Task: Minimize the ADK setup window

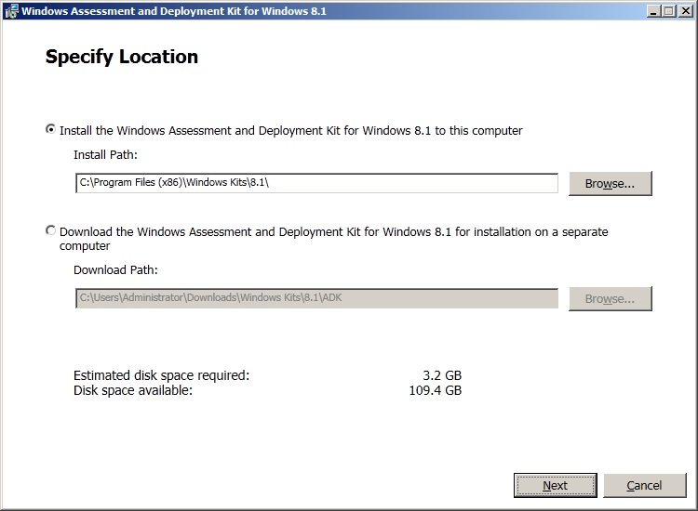Action: coord(654,11)
